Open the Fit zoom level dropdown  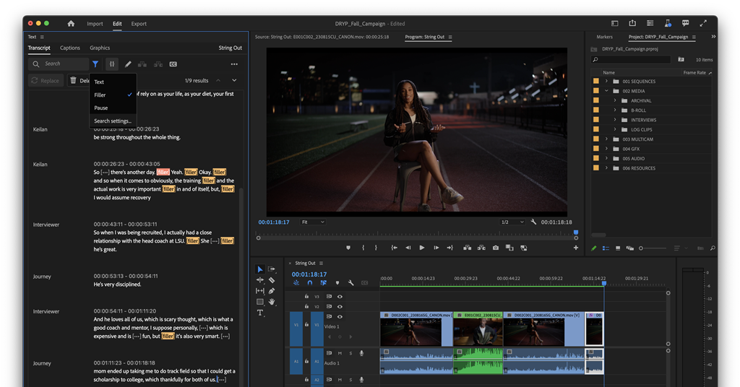tap(313, 222)
